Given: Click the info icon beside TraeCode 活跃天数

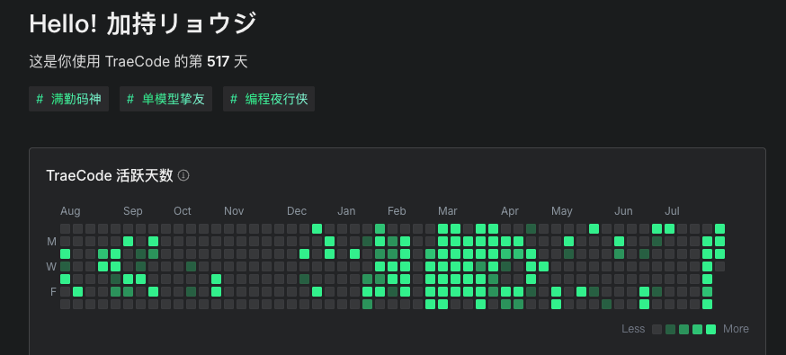Looking at the screenshot, I should [183, 176].
